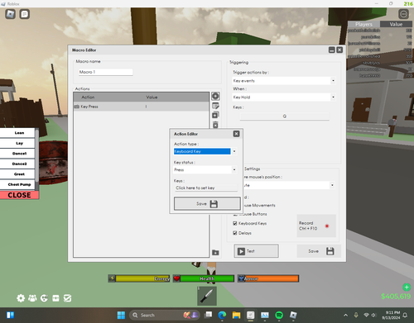The image size is (414, 323).
Task: Choose the Chest Pump emote
Action: 18,184
